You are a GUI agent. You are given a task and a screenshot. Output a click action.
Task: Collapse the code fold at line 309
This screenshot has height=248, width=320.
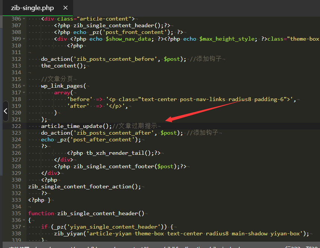tap(24, 39)
